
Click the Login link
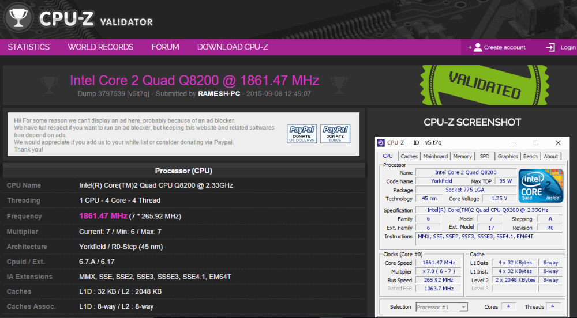tap(568, 47)
